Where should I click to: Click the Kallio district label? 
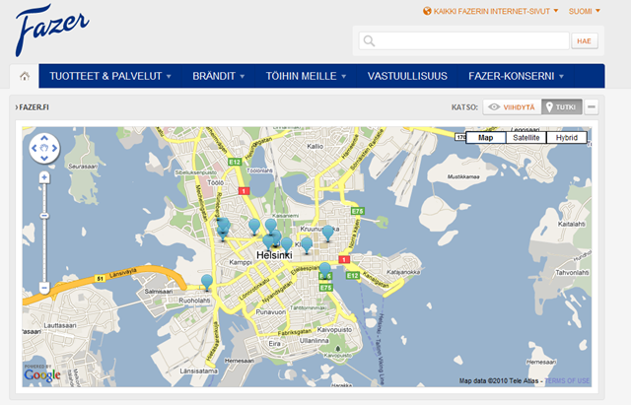pos(315,146)
